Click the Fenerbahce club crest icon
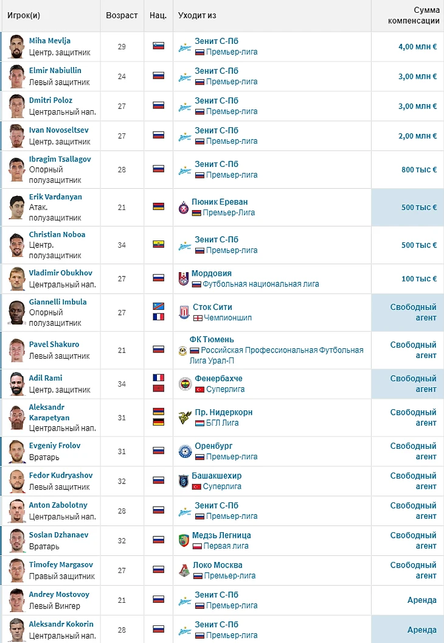 pyautogui.click(x=185, y=384)
